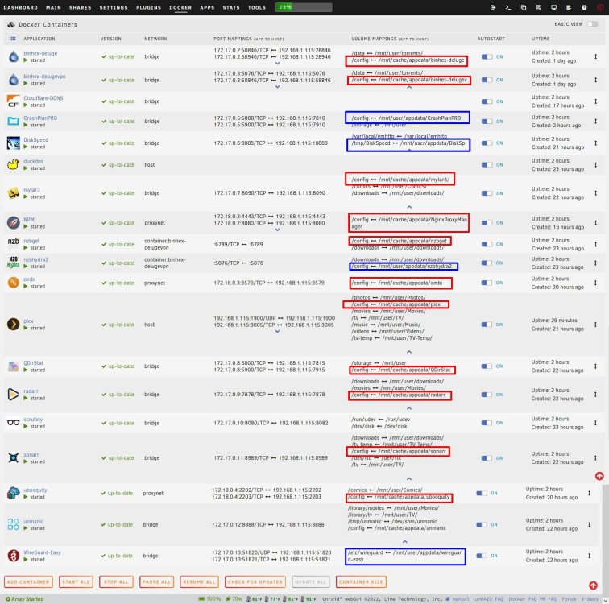Toggle autostart for WireGuard-Easy
The width and height of the screenshot is (609, 604).
coord(482,556)
